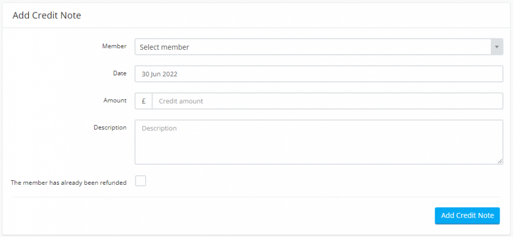Click the Member field label
This screenshot has height=237, width=513.
pyautogui.click(x=114, y=46)
